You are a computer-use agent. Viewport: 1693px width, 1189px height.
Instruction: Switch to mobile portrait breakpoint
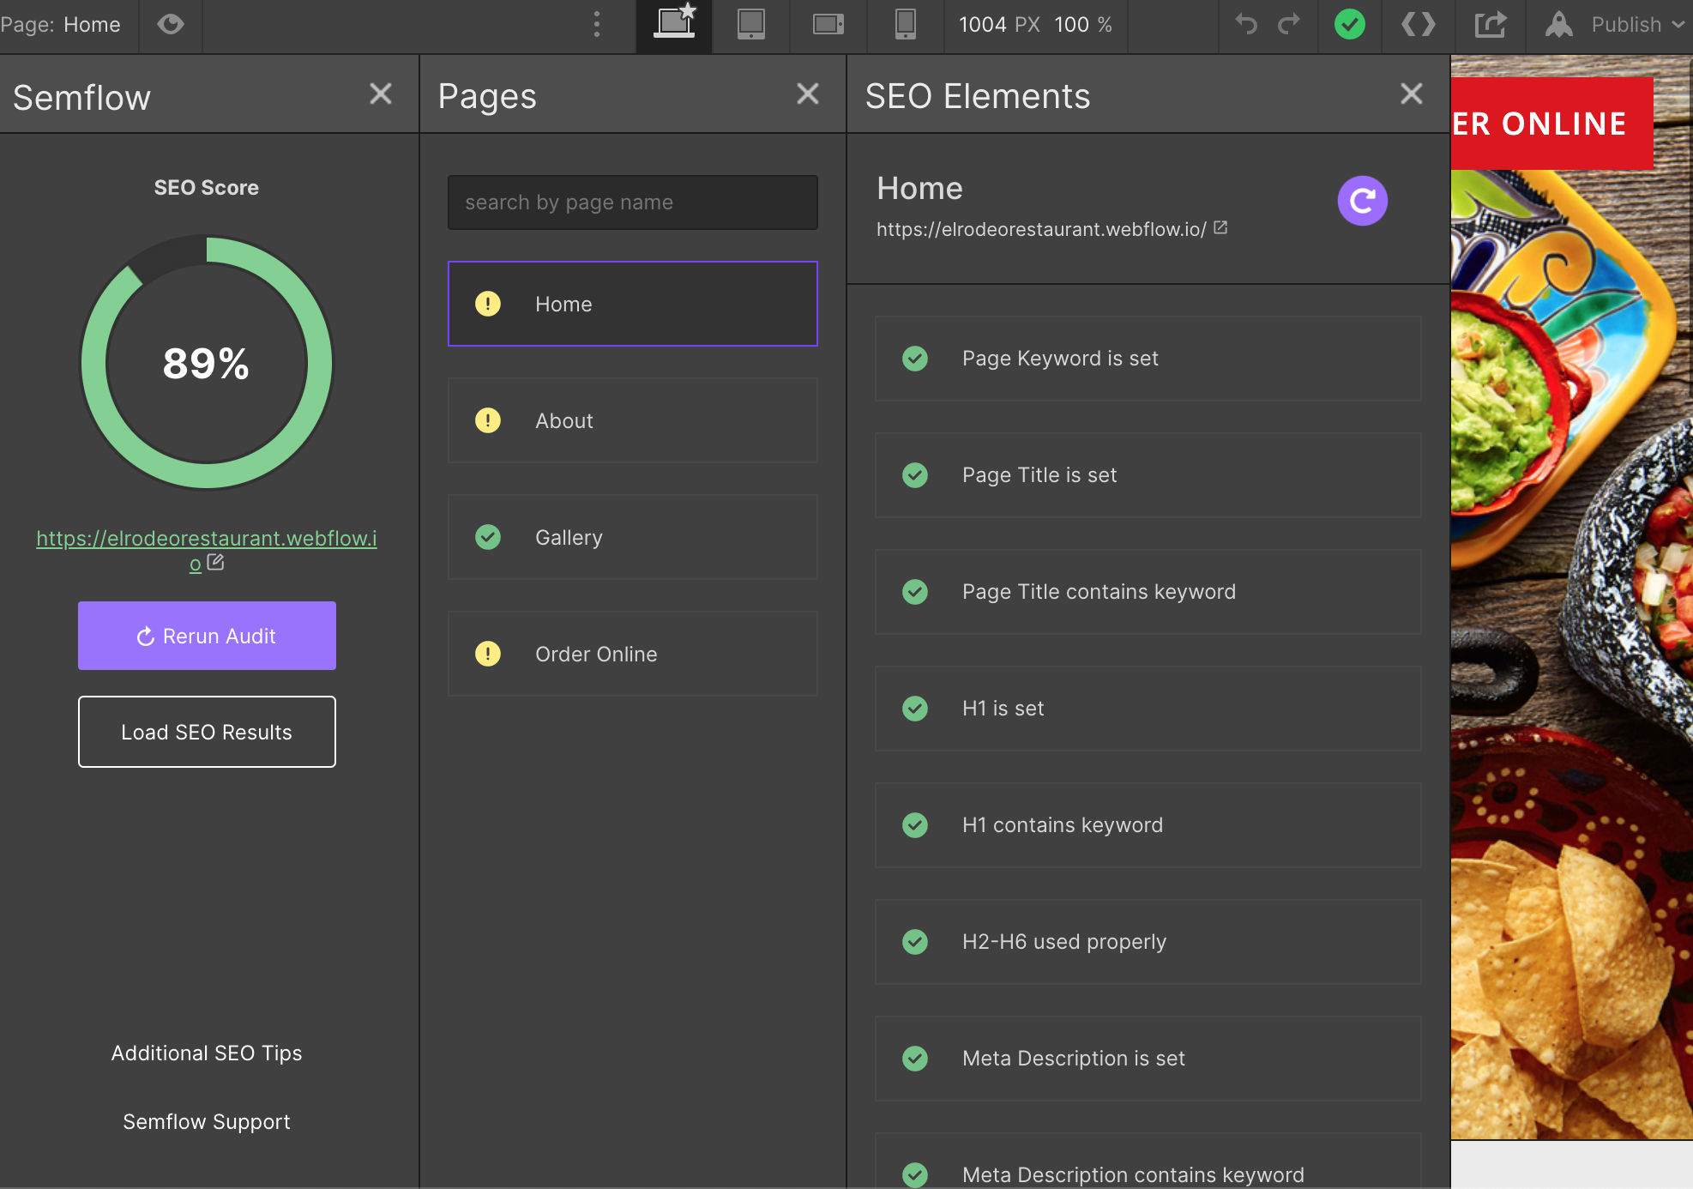click(x=905, y=25)
